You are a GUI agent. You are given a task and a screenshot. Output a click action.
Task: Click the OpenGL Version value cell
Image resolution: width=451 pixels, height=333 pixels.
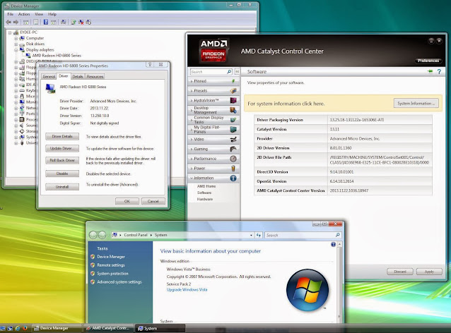coord(380,181)
